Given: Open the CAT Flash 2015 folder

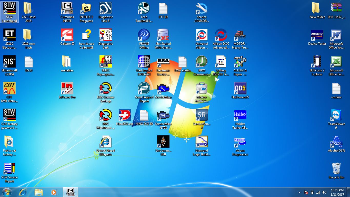Looking at the screenshot, I should pos(28,12).
